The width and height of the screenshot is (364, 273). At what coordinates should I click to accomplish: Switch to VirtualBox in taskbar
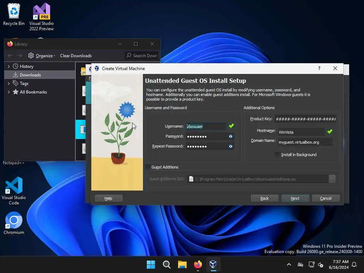click(x=213, y=264)
